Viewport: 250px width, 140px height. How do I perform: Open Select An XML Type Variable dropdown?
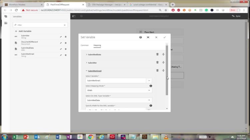(x=119, y=100)
